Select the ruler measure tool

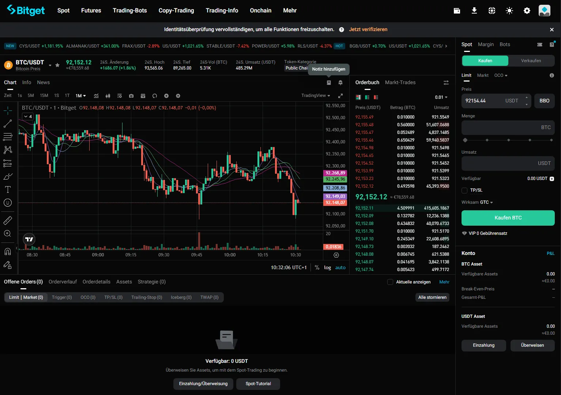pyautogui.click(x=8, y=221)
